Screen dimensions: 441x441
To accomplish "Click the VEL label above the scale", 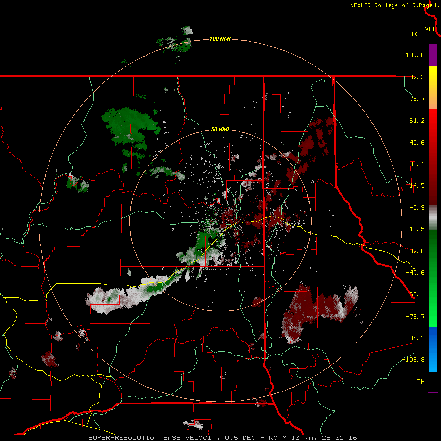I will 430,29.
